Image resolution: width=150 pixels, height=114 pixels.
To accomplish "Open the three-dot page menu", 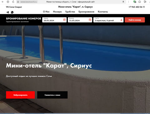I will tap(128, 2).
